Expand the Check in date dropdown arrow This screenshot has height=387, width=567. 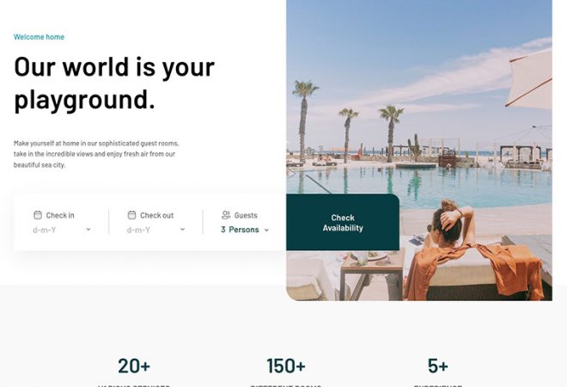click(x=88, y=230)
